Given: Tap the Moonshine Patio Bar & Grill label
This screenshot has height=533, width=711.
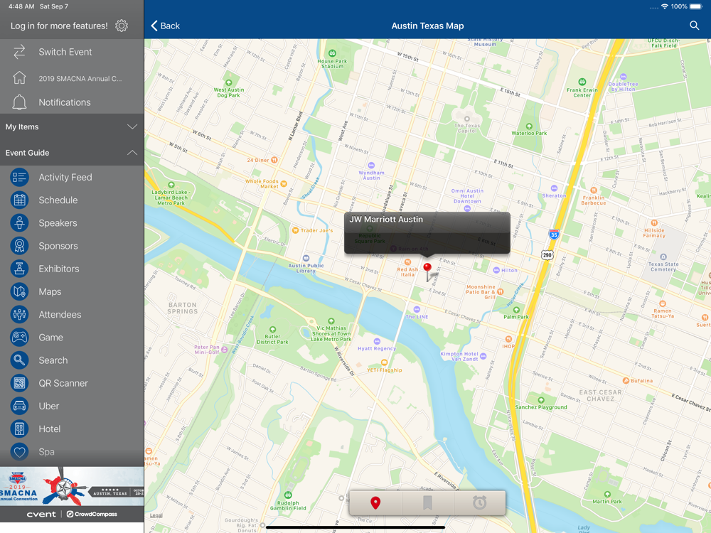Looking at the screenshot, I should point(481,292).
